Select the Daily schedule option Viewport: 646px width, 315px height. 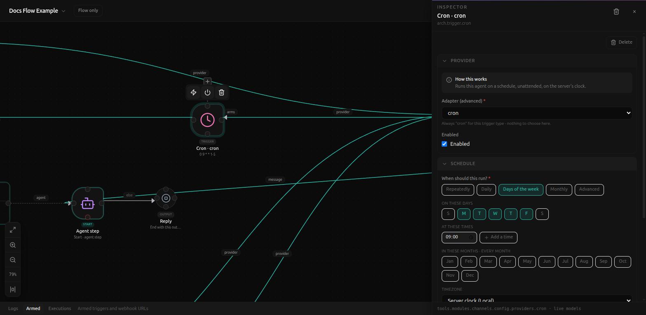(x=487, y=189)
